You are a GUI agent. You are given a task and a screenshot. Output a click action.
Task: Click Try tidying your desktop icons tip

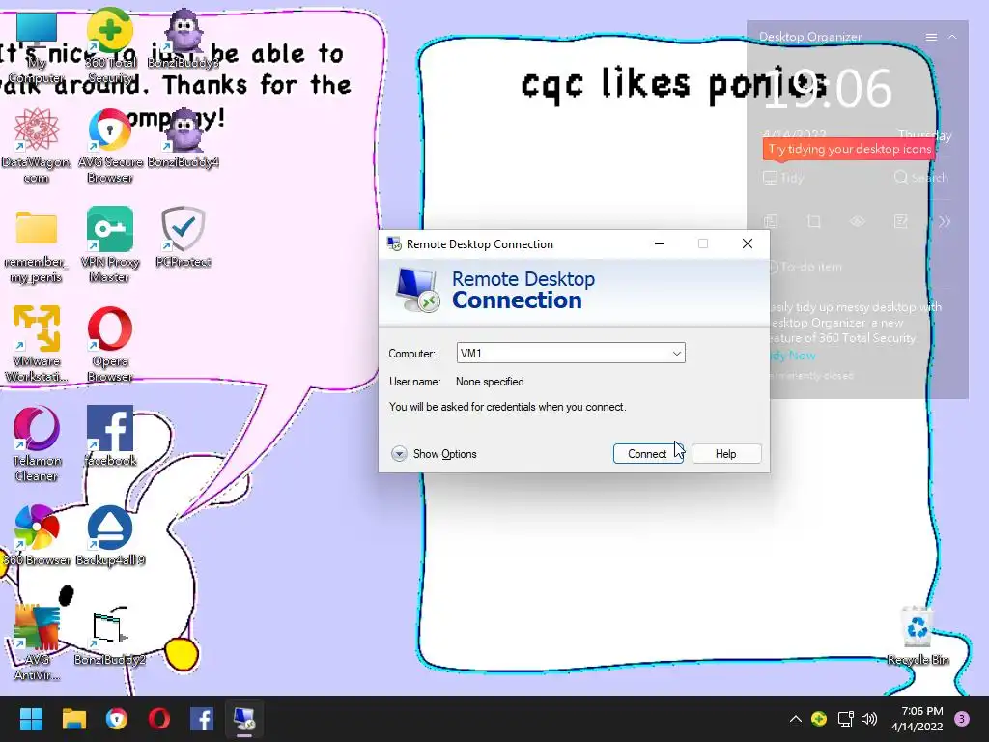pyautogui.click(x=850, y=150)
